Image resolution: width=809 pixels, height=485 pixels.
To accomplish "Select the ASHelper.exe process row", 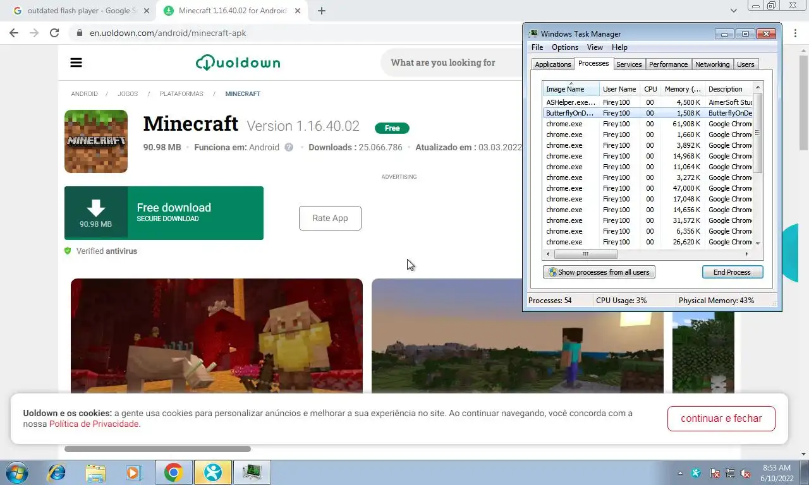I will [648, 102].
